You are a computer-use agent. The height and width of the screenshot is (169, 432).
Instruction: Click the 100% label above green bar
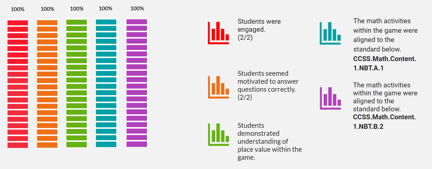click(77, 9)
